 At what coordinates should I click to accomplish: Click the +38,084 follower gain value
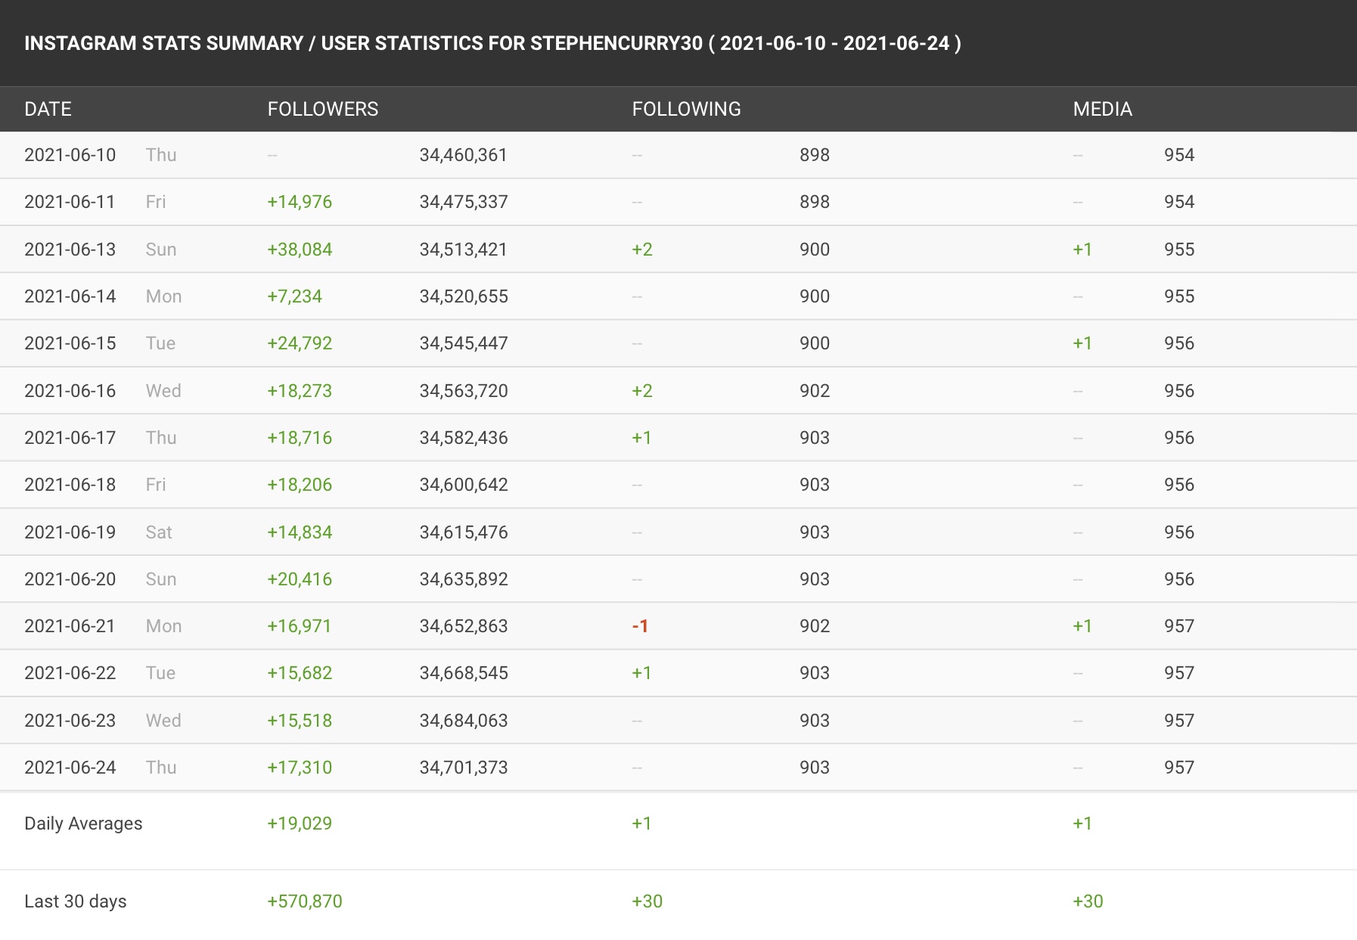[x=300, y=250]
